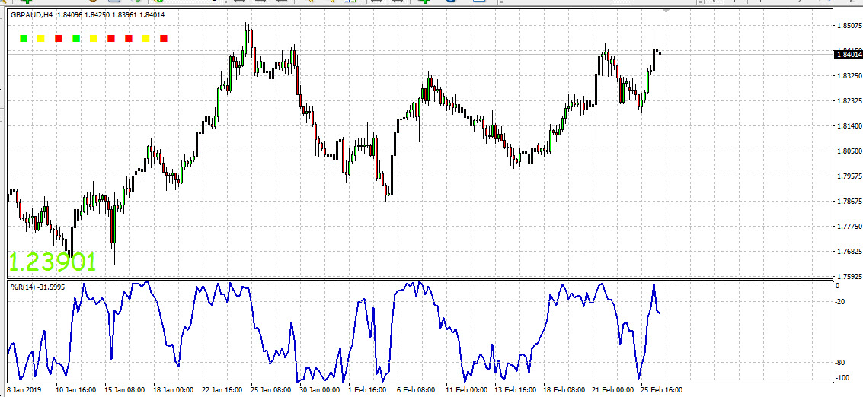Click the -80 level on the %R scale

tap(837, 362)
